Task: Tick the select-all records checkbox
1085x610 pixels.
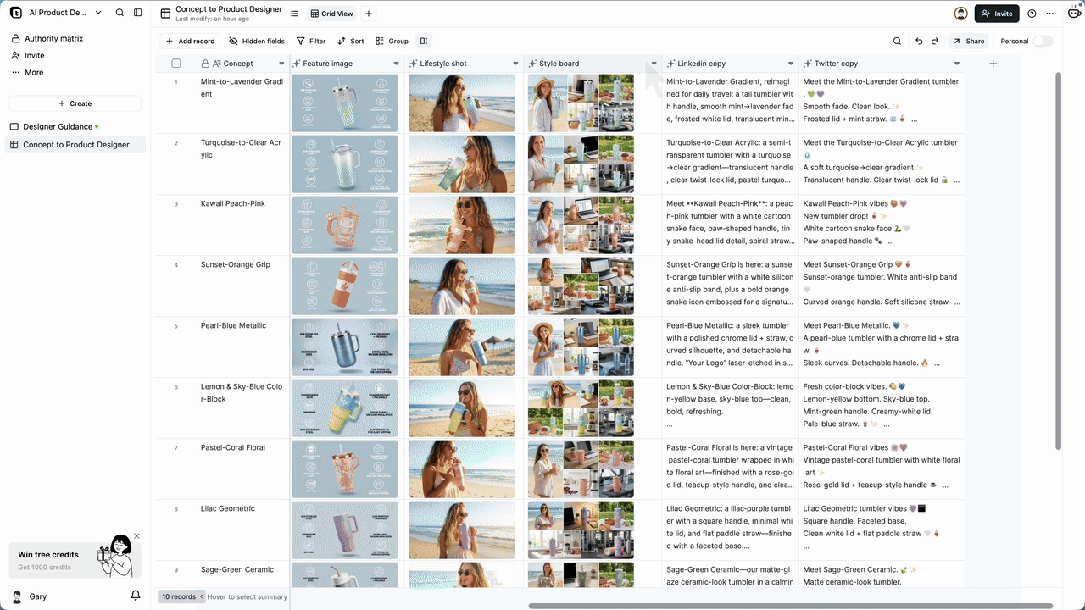Action: click(176, 64)
